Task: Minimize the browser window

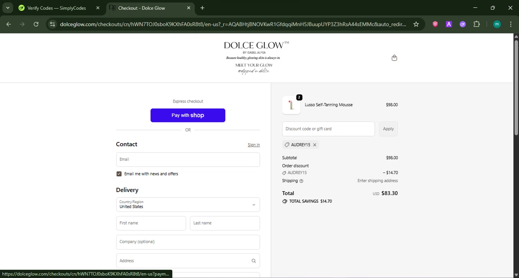Action: tap(475, 8)
